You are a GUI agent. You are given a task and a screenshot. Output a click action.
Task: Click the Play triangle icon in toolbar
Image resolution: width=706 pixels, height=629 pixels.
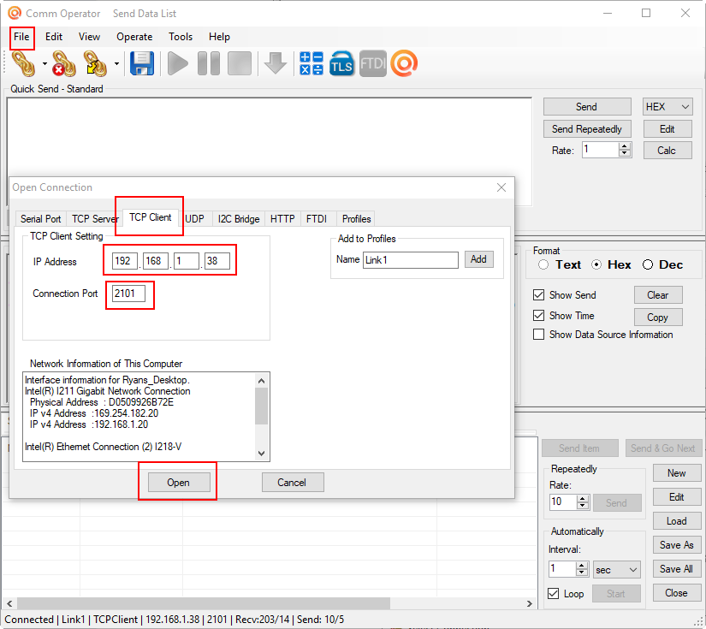click(178, 63)
